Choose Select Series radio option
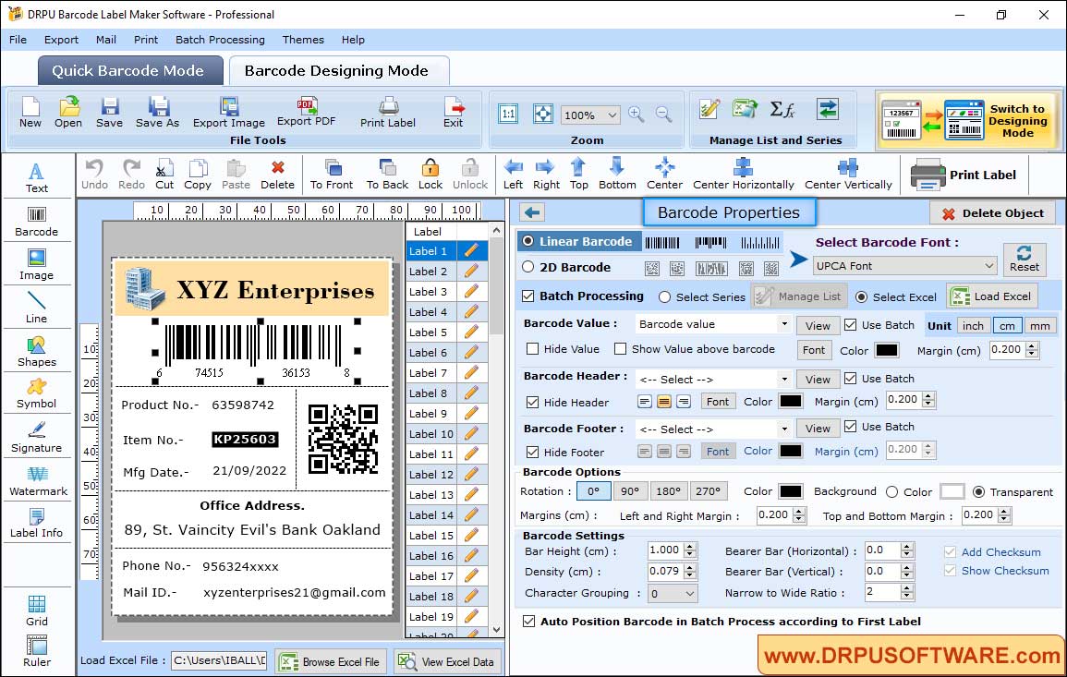 click(665, 297)
